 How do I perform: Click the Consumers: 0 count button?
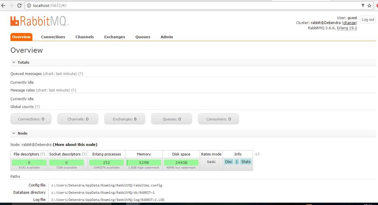219,119
